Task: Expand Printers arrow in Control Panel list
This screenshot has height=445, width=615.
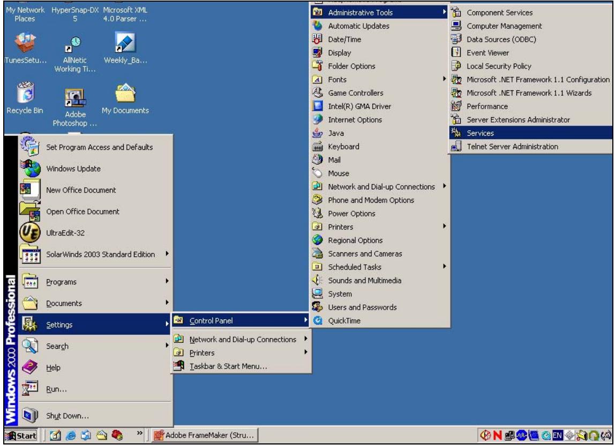Action: pos(444,226)
